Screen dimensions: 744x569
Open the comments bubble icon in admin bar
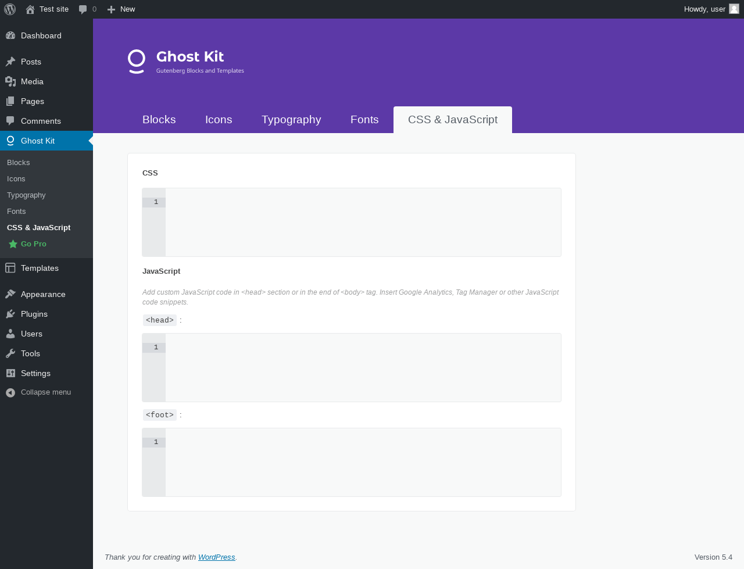point(83,9)
